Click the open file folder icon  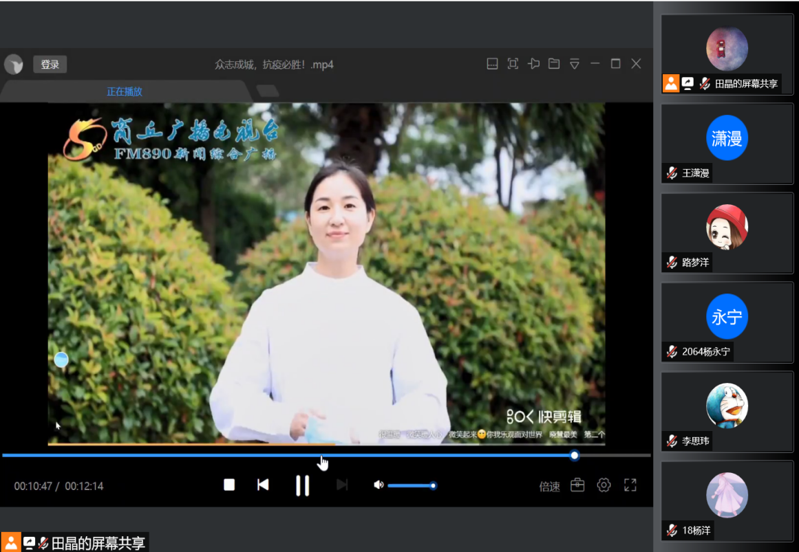[x=554, y=64]
